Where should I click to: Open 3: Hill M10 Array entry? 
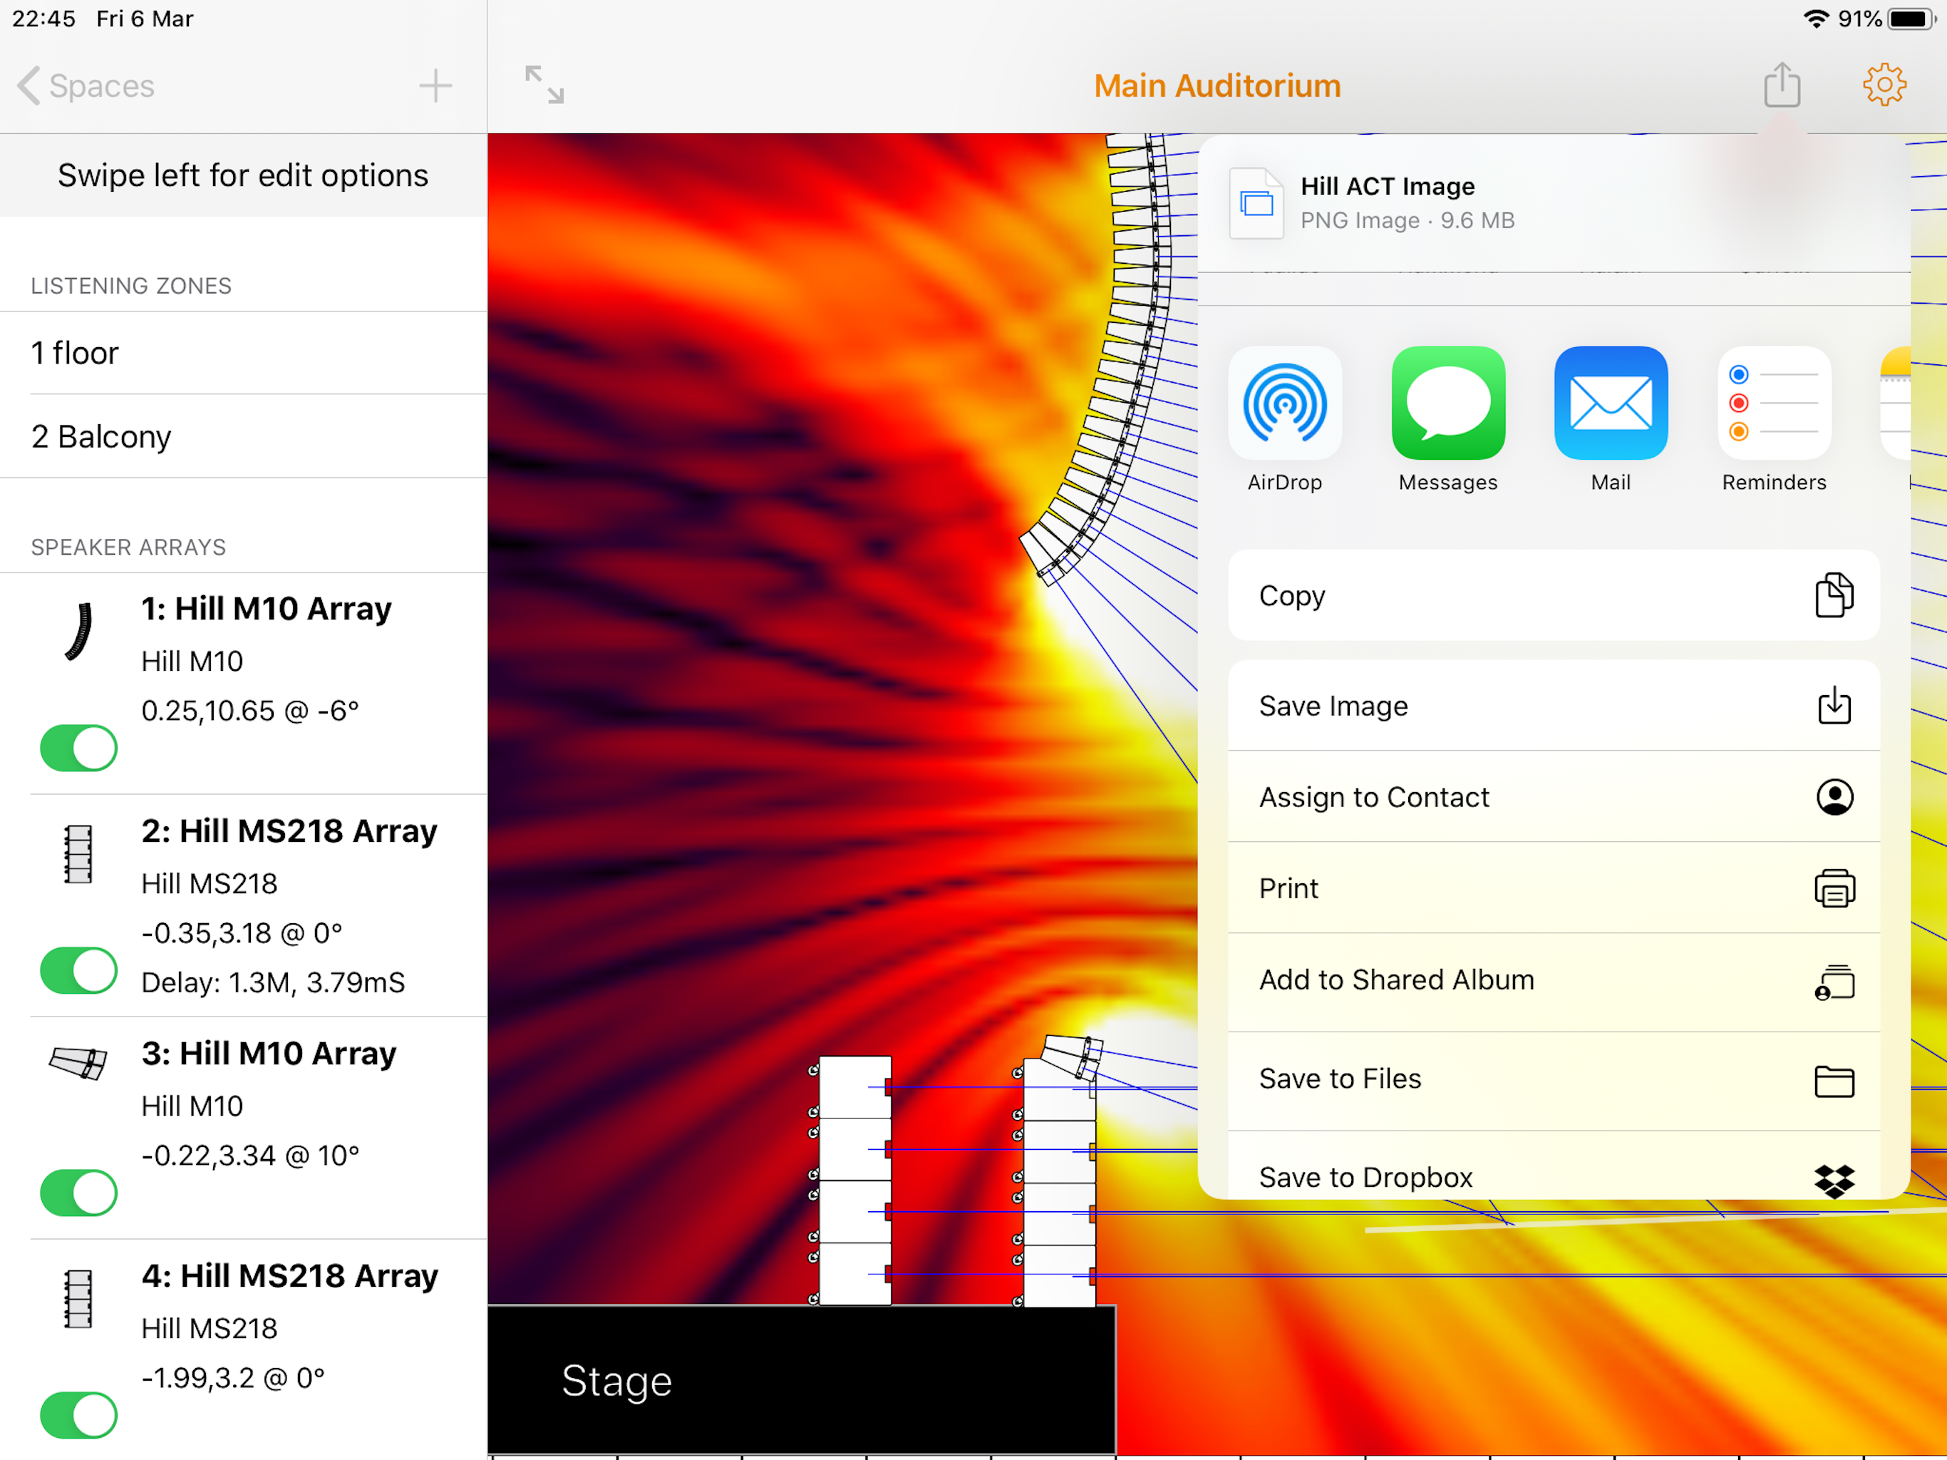tap(243, 1128)
